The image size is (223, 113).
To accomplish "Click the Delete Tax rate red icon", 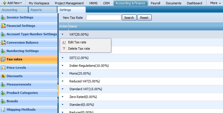I will [64, 49].
